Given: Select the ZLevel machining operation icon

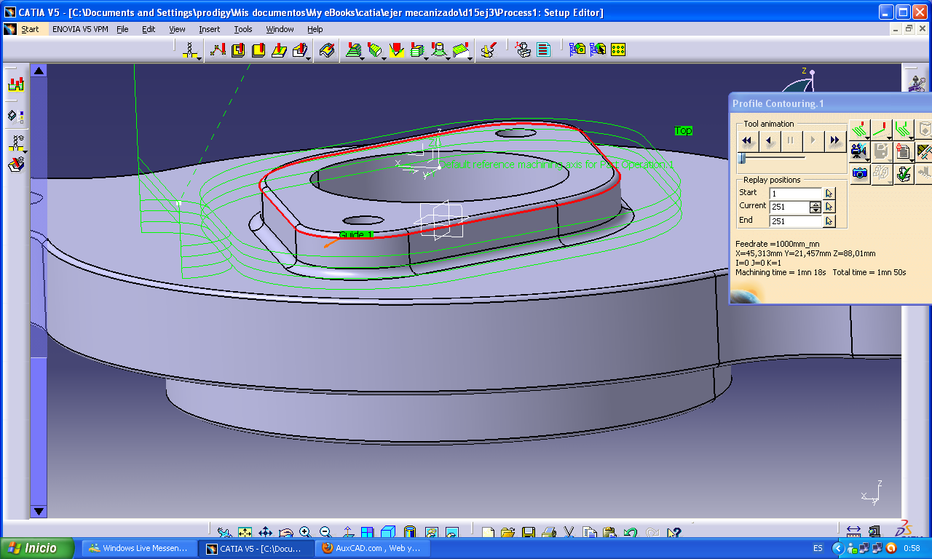Looking at the screenshot, I should click(417, 49).
